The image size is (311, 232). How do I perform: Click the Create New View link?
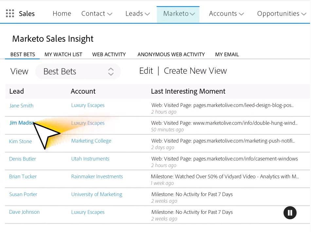[x=195, y=71]
